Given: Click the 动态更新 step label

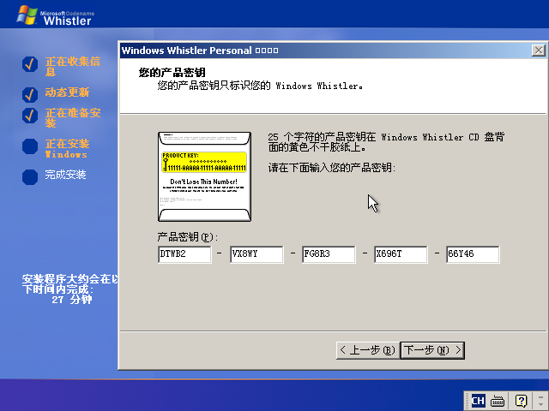Looking at the screenshot, I should (x=67, y=92).
